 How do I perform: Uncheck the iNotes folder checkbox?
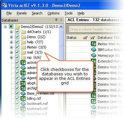tap(17, 47)
